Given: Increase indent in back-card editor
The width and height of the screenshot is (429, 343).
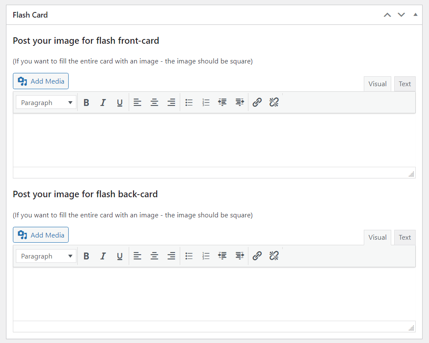Looking at the screenshot, I should (240, 256).
